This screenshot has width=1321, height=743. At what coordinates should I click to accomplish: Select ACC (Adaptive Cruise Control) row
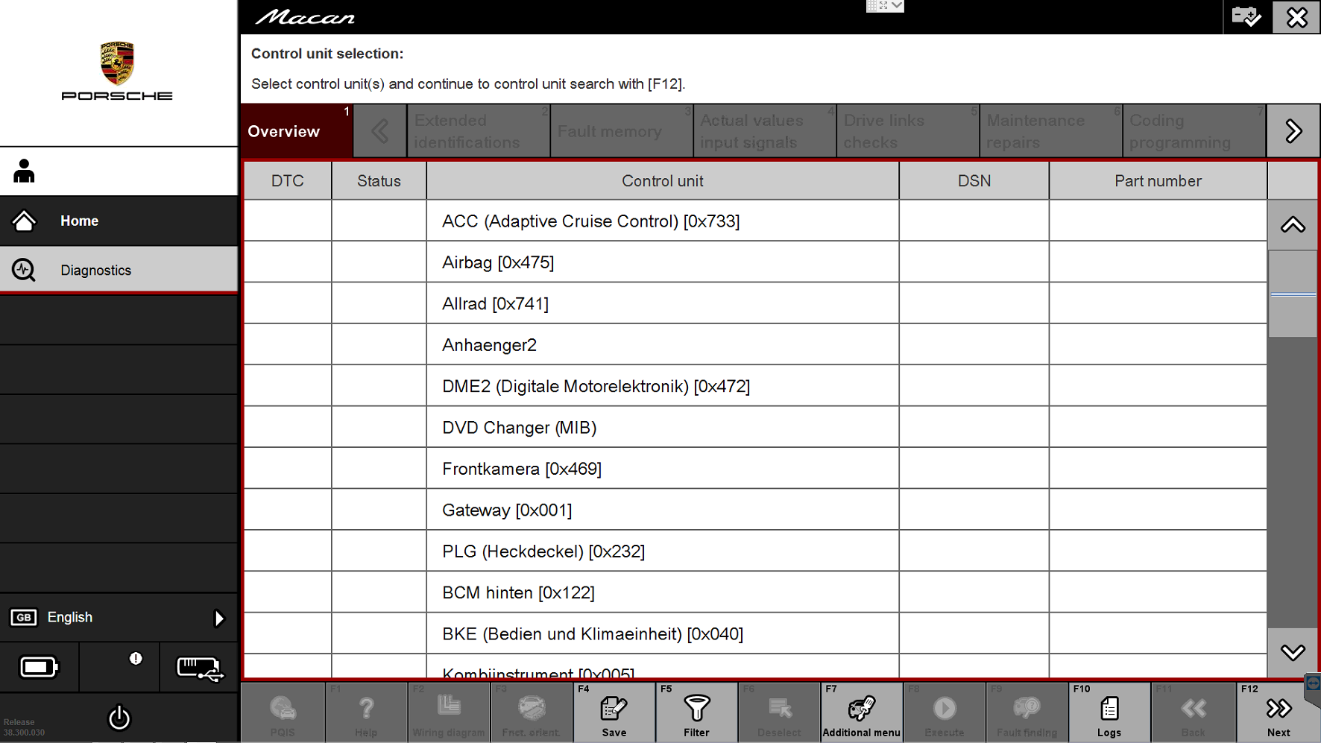(x=755, y=221)
